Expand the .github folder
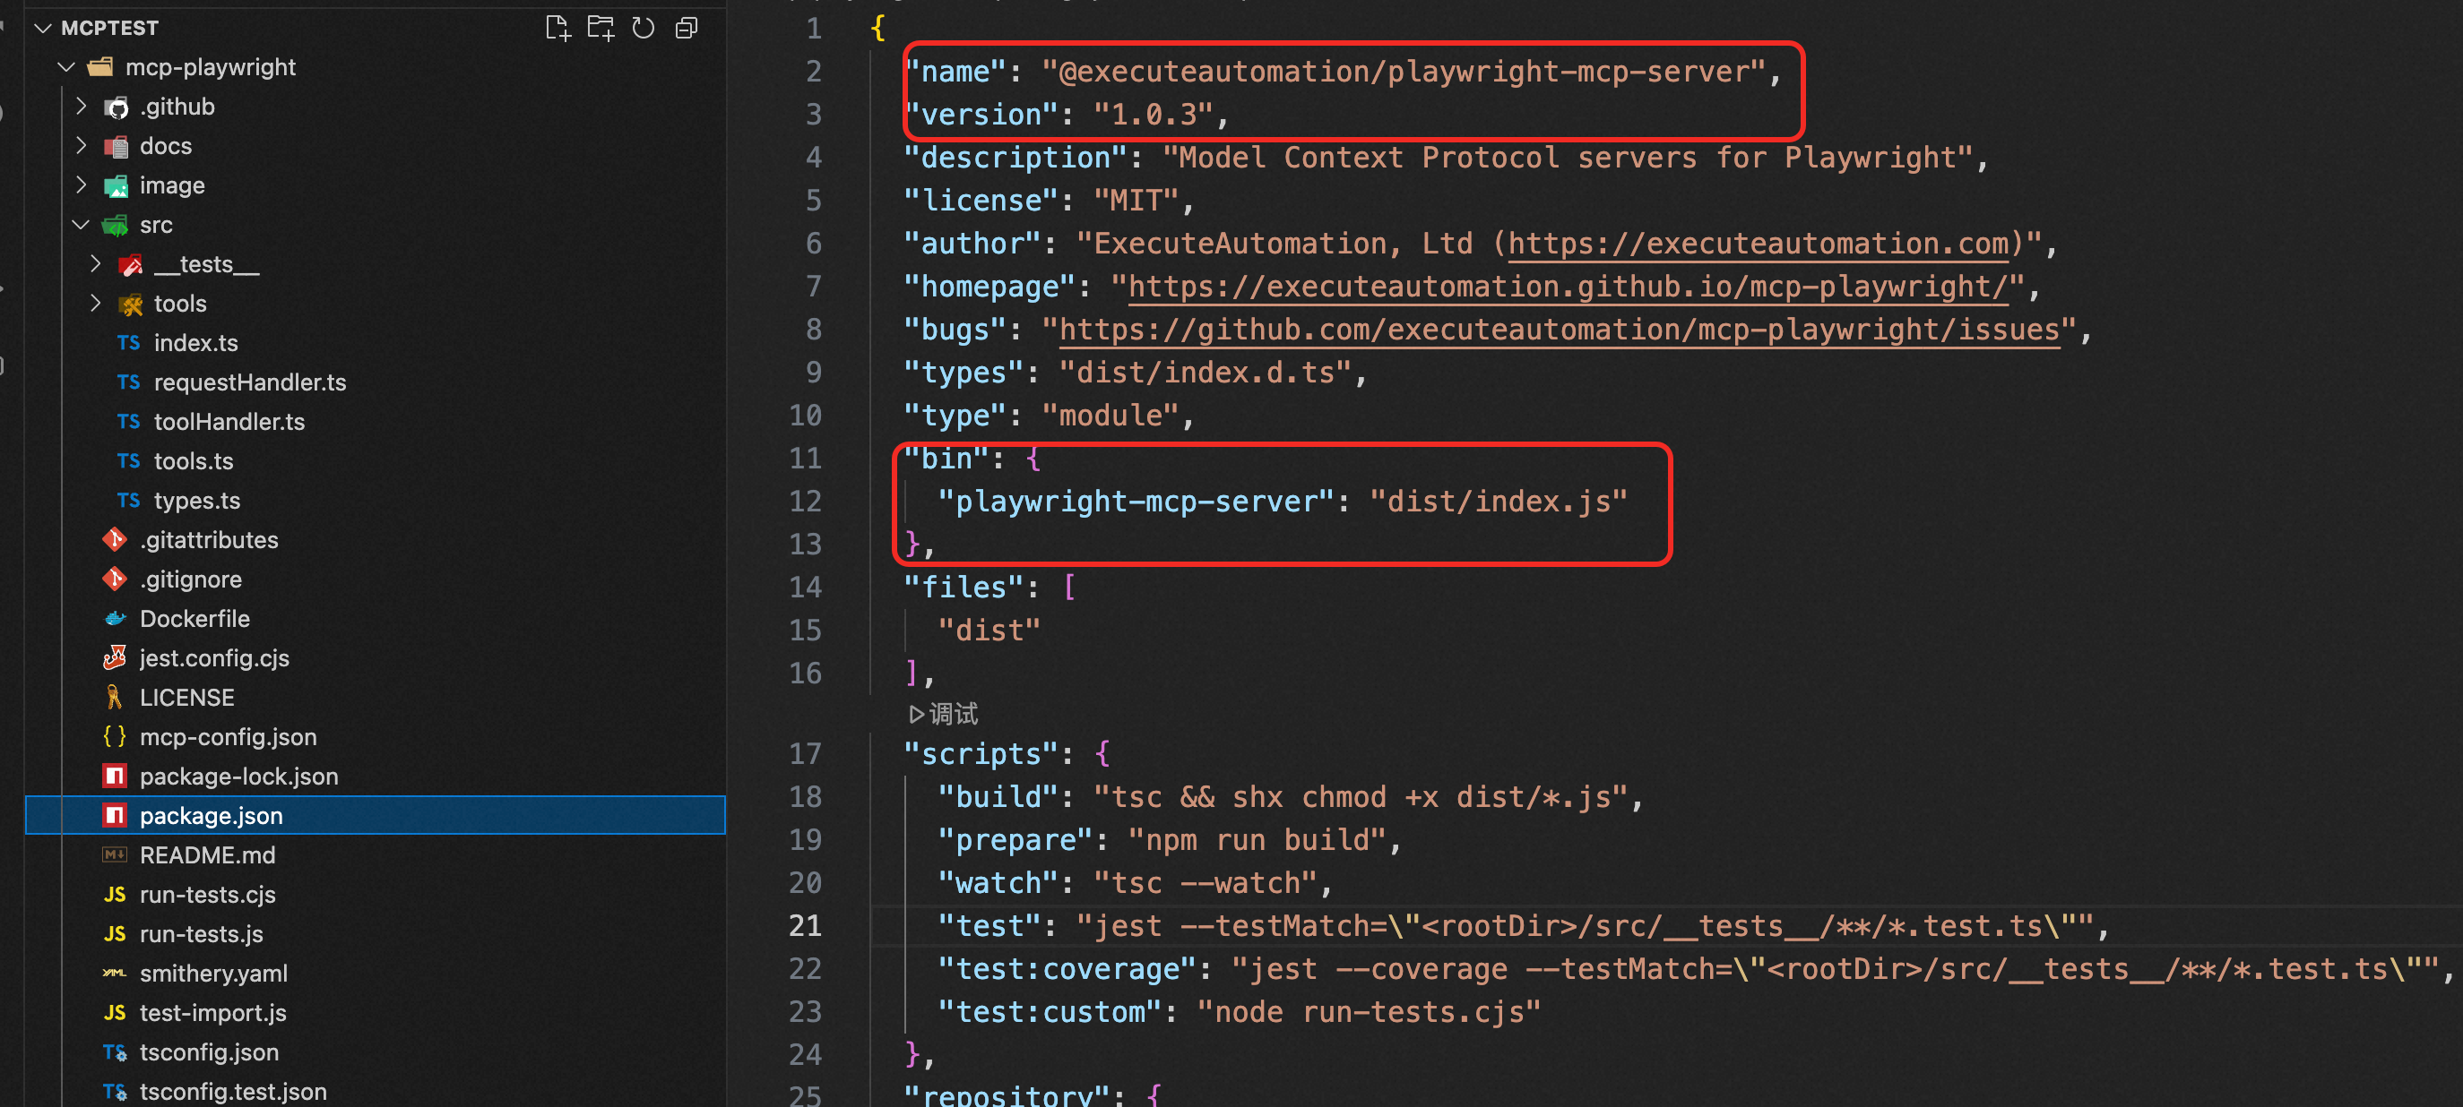The image size is (2463, 1107). 82,106
